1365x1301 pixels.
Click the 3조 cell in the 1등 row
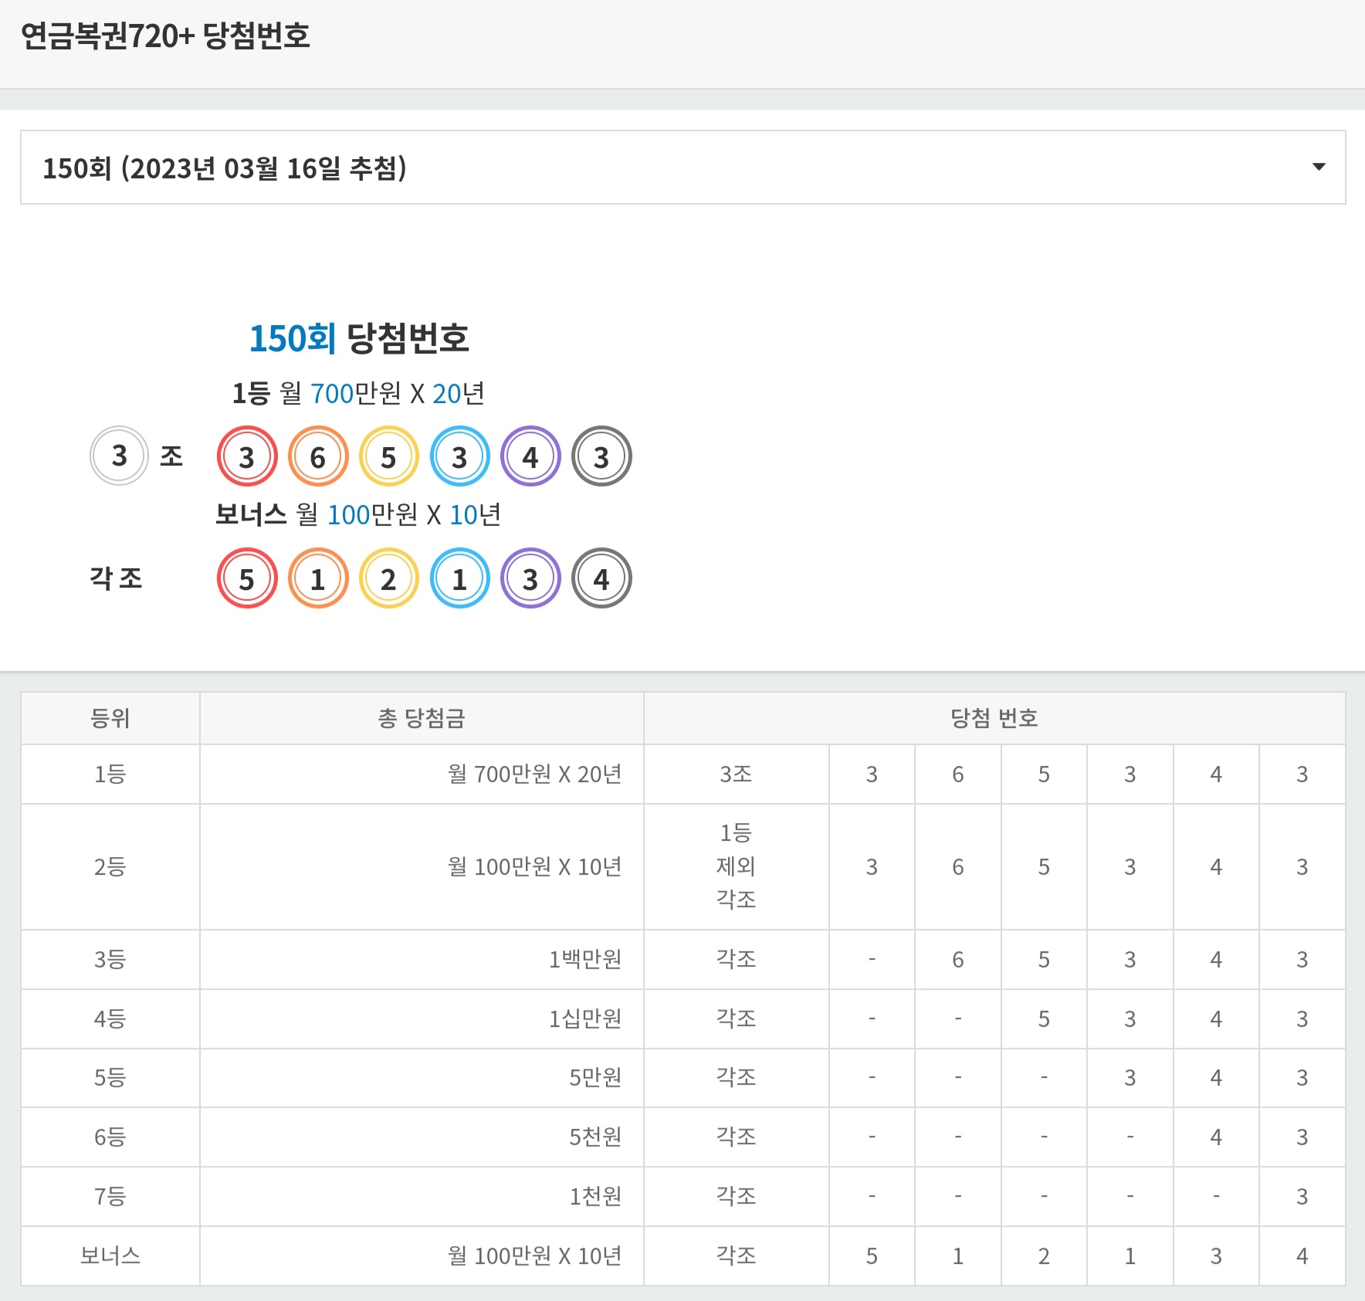coord(737,774)
